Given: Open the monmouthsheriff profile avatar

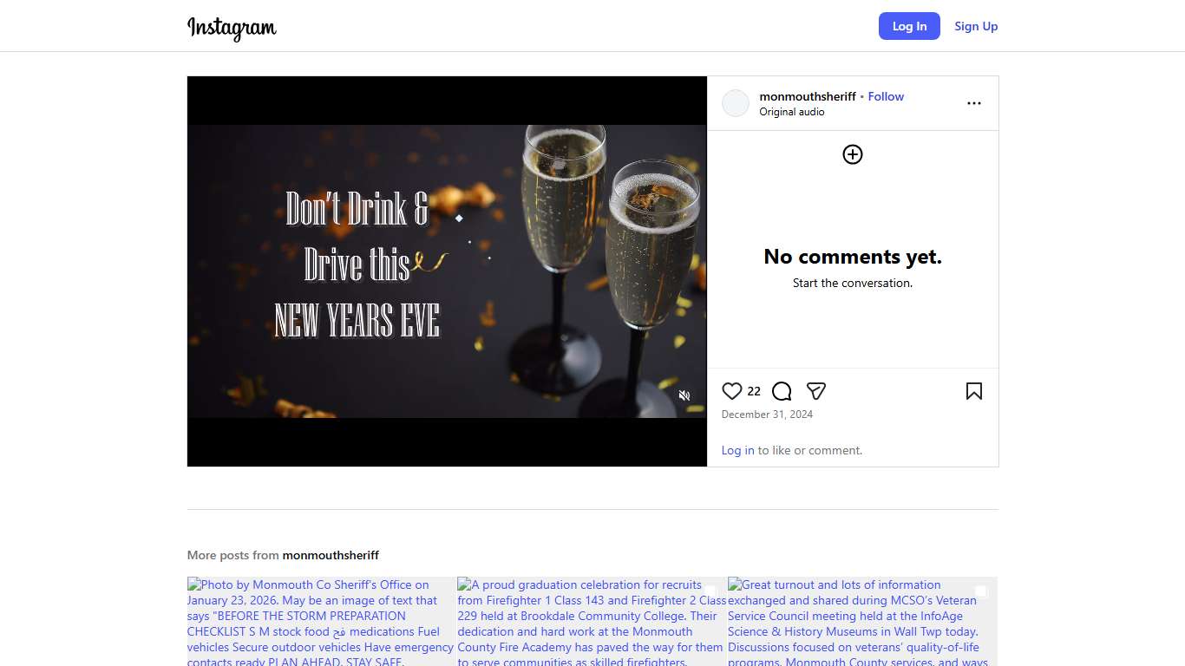Looking at the screenshot, I should (736, 103).
